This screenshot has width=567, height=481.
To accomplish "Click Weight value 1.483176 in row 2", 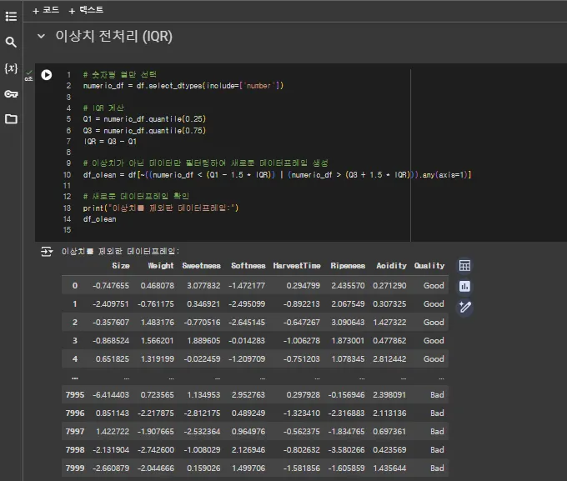I will (x=158, y=323).
